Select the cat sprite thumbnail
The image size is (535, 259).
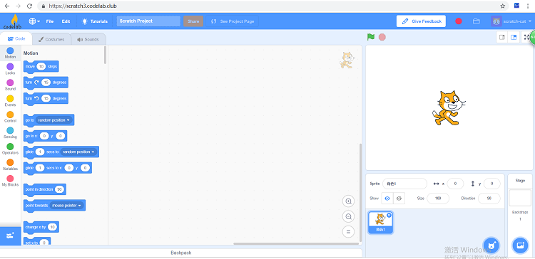coord(380,223)
